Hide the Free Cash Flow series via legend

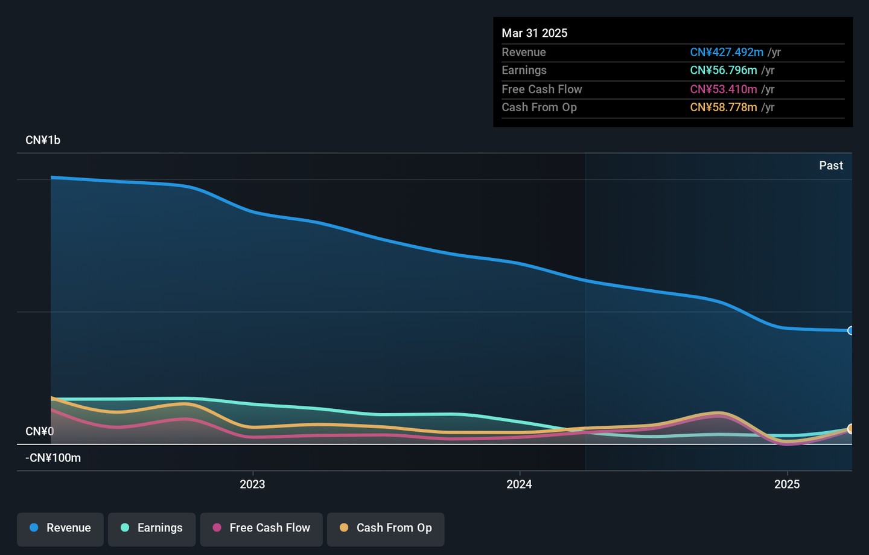coord(261,528)
